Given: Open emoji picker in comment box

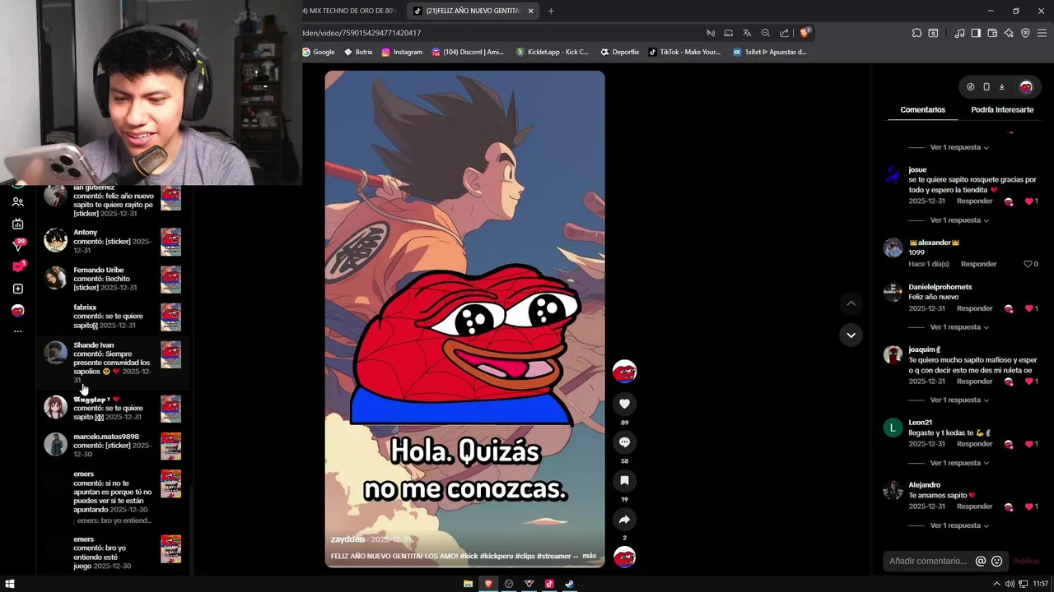Looking at the screenshot, I should coord(996,561).
